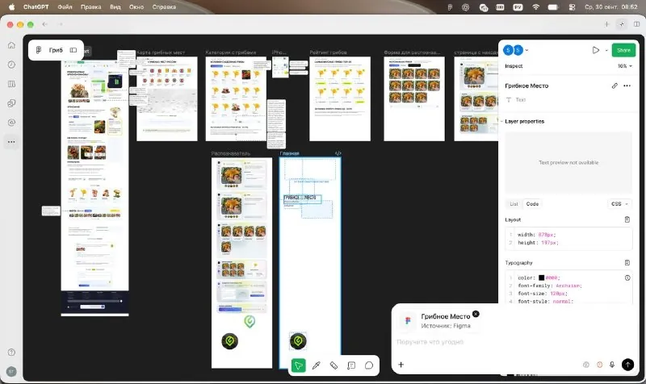This screenshot has width=646, height=384.
Task: Copy the Layout code block
Action: click(x=627, y=219)
